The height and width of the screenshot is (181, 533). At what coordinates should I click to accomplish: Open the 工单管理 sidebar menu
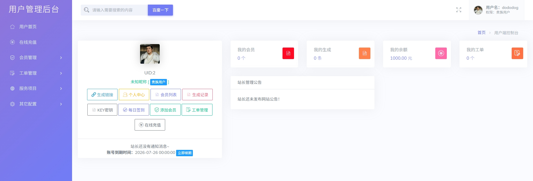(x=36, y=73)
